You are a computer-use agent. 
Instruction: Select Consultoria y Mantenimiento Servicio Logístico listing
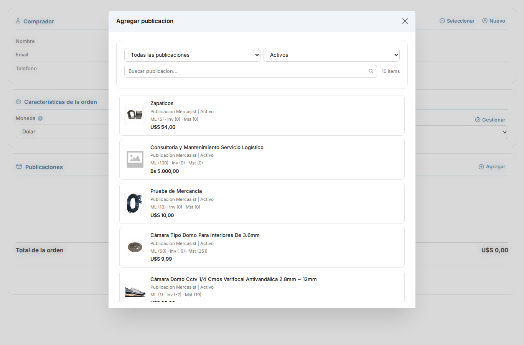coord(207,148)
